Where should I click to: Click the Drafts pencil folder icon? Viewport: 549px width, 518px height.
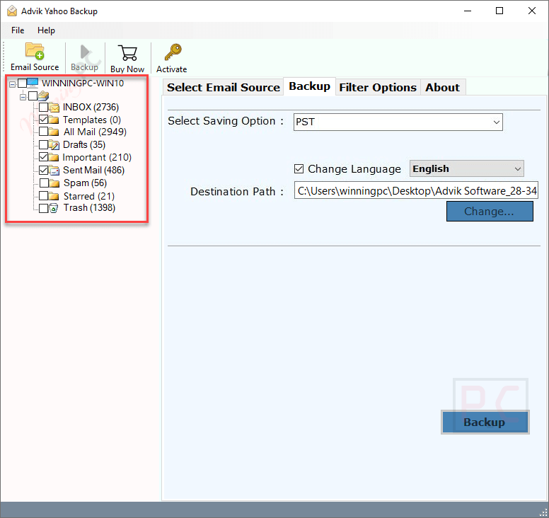[54, 144]
